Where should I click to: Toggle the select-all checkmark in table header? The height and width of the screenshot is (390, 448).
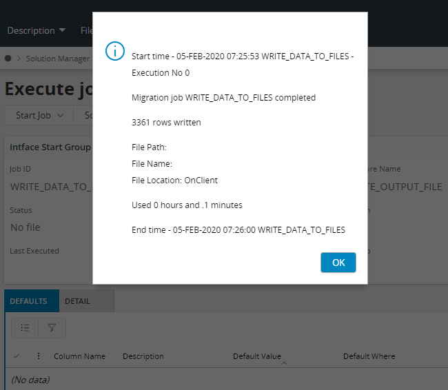click(17, 356)
